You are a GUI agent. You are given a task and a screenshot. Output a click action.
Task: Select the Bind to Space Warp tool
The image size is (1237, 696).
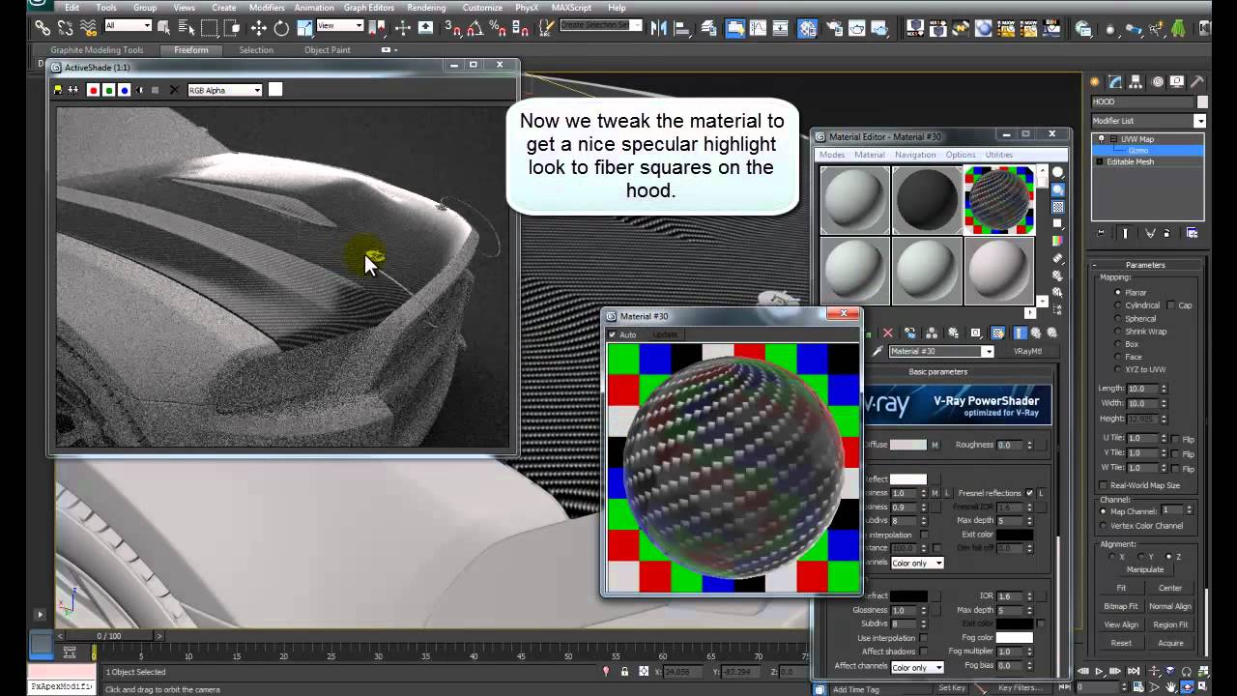point(88,28)
